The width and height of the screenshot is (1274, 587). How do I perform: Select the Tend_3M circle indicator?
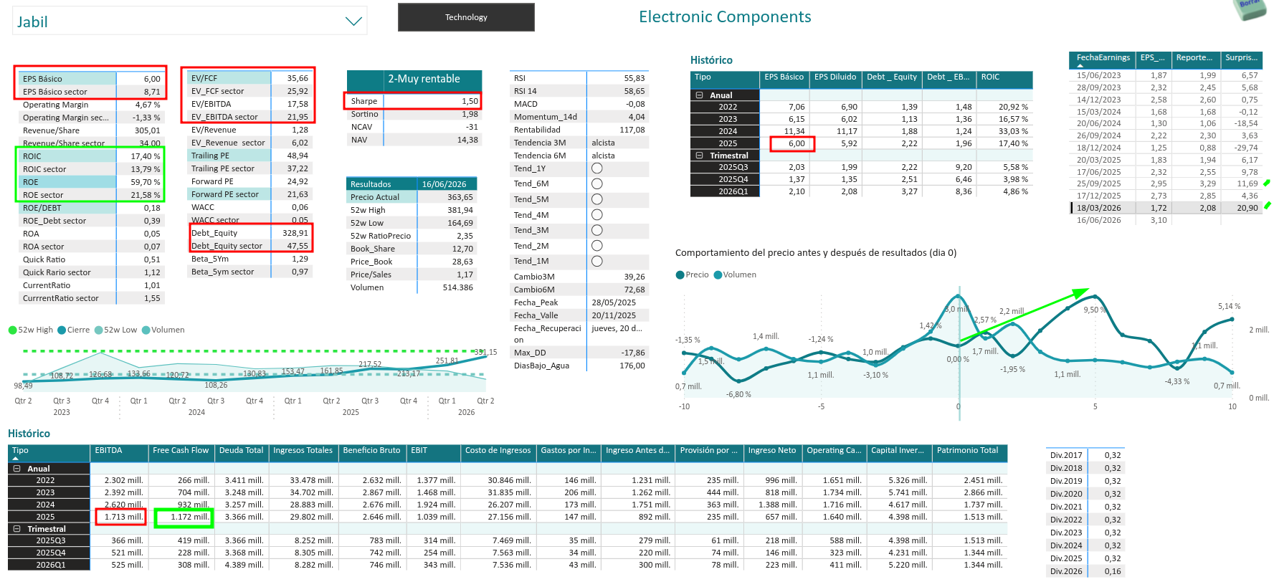(x=596, y=230)
